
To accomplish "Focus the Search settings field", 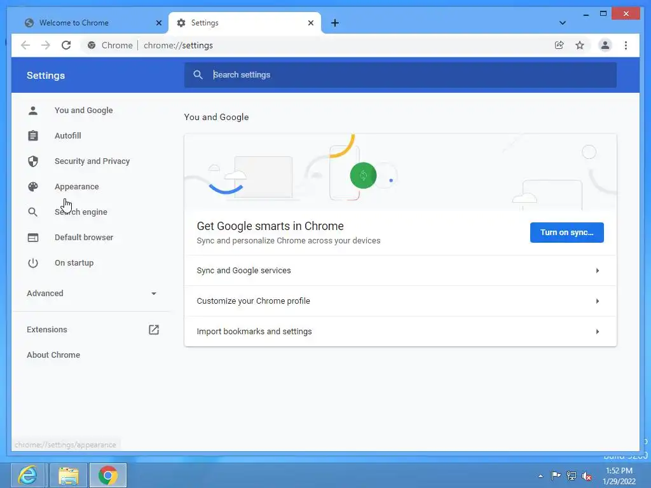I will 401,75.
